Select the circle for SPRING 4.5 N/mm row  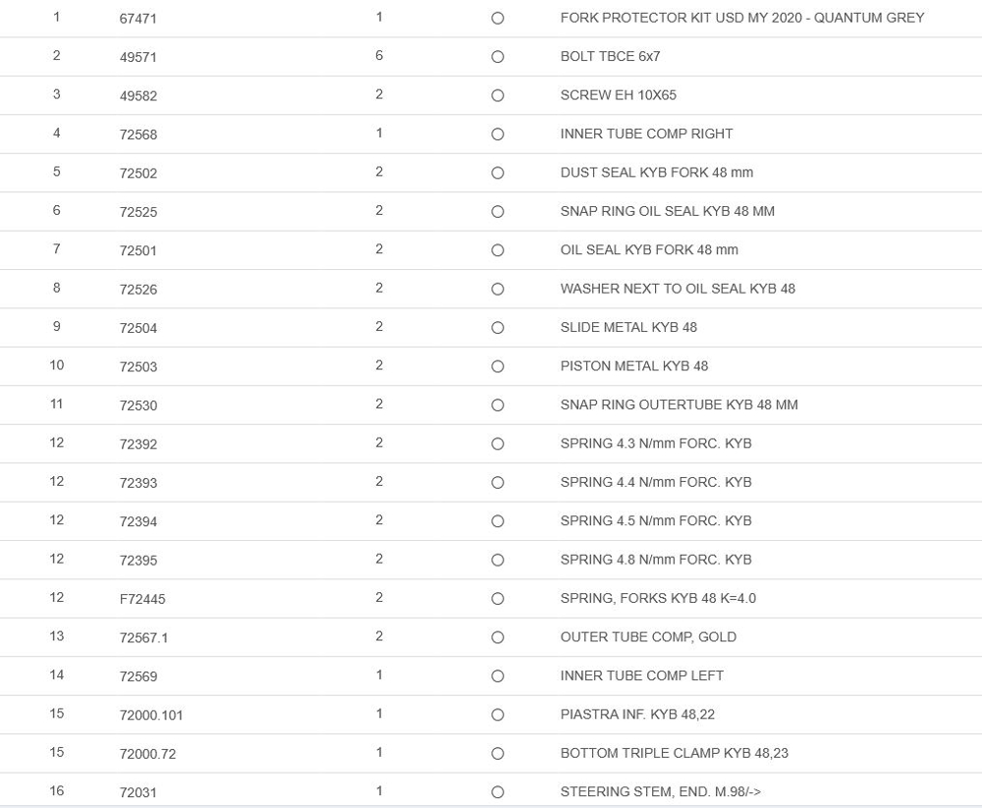pyautogui.click(x=497, y=521)
